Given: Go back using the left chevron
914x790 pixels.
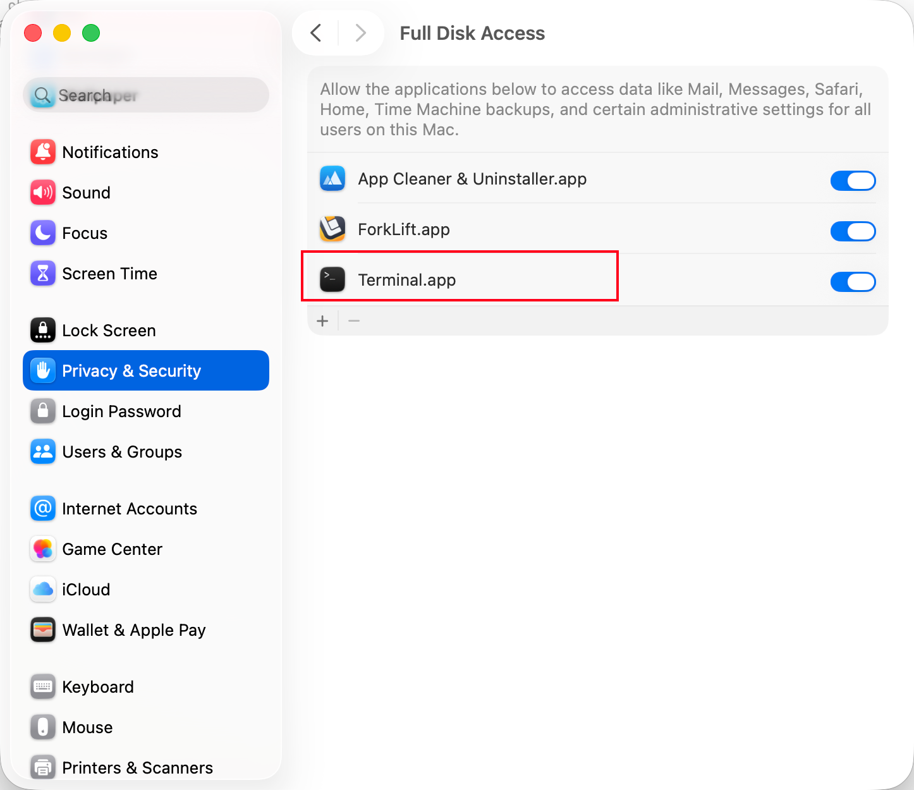Looking at the screenshot, I should [x=316, y=33].
